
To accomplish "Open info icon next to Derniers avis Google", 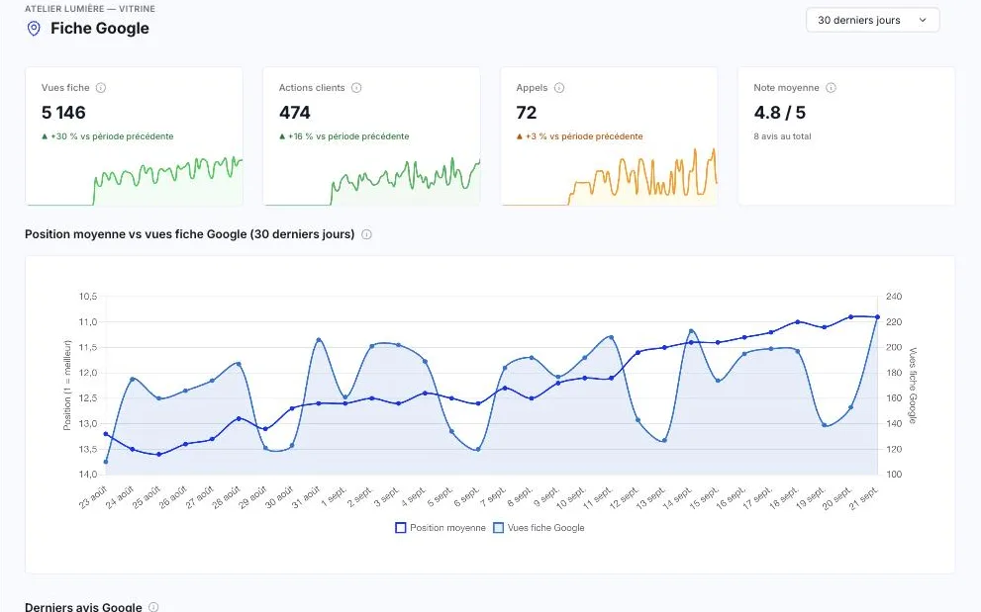I will click(x=153, y=607).
